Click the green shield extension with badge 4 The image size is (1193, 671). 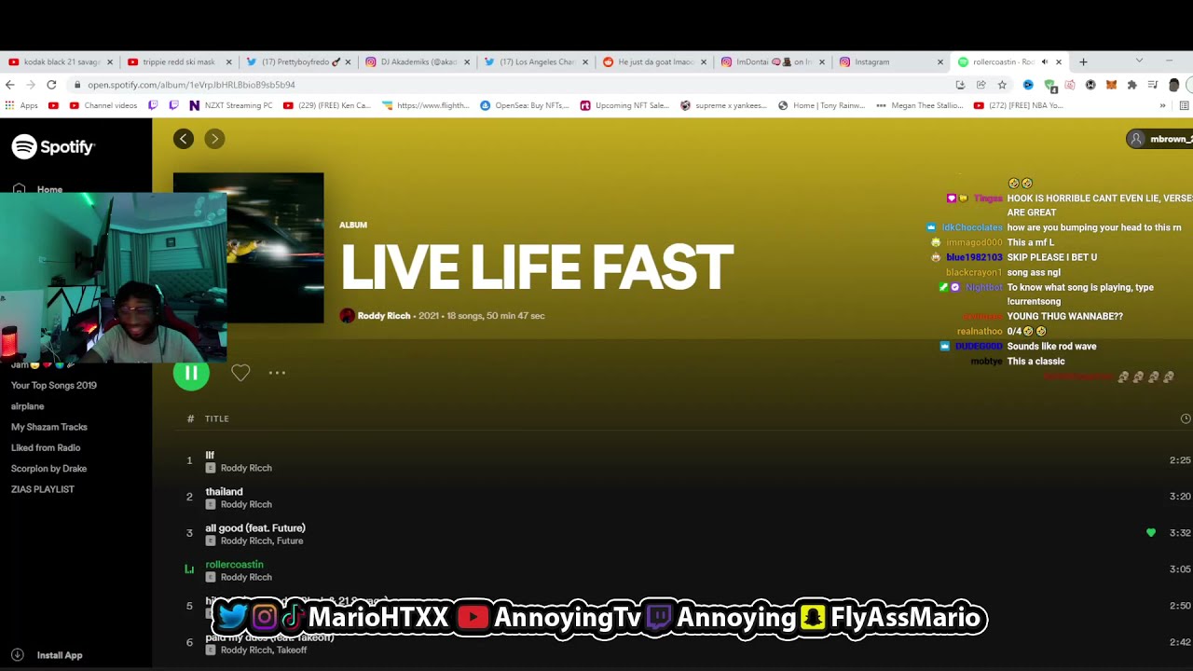[x=1049, y=85]
